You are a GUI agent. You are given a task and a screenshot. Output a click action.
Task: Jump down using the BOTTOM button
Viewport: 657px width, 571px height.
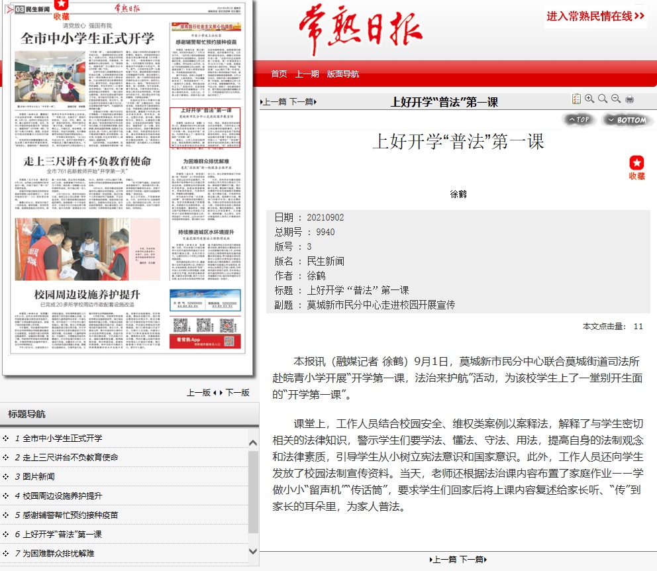point(627,121)
